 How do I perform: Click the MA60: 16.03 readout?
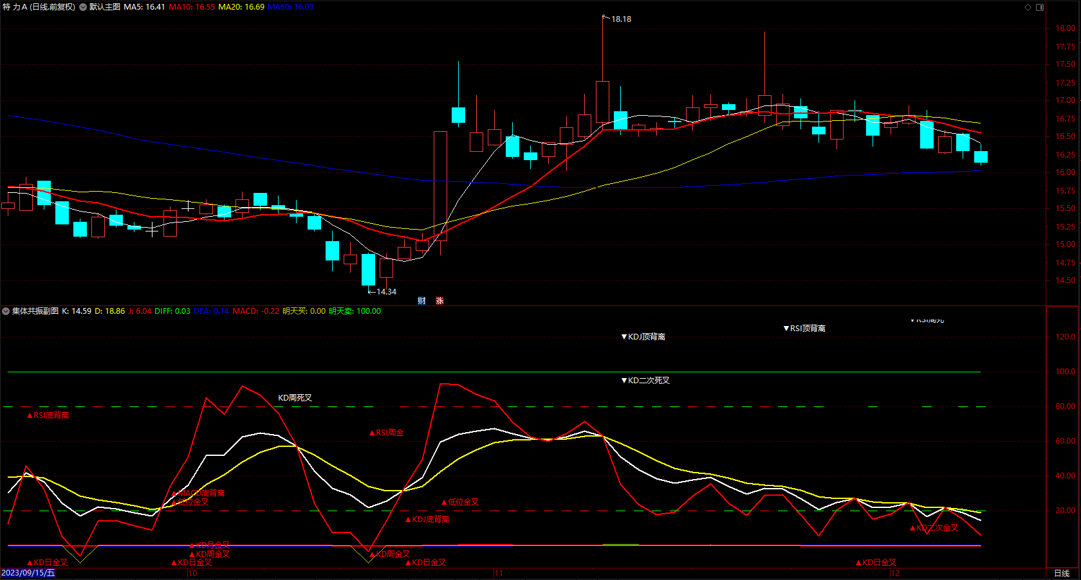291,7
